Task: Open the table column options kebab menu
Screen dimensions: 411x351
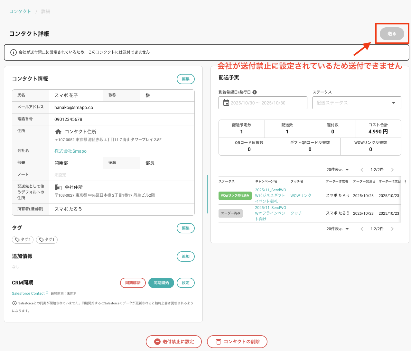Action: click(405, 182)
